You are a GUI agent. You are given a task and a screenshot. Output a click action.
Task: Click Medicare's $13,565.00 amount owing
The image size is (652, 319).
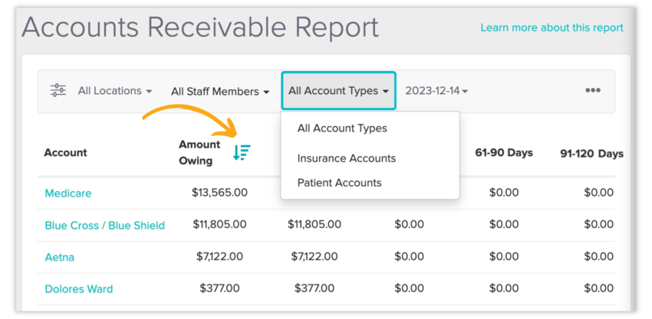pyautogui.click(x=219, y=193)
